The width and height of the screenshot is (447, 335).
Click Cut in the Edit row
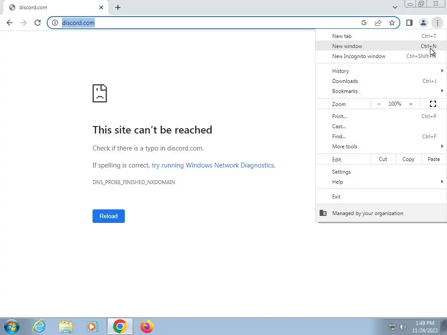pos(383,159)
